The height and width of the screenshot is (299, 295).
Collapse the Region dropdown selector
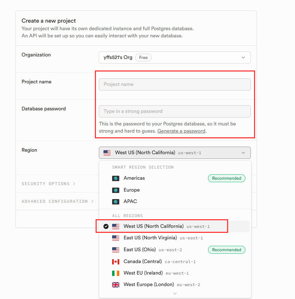click(175, 153)
